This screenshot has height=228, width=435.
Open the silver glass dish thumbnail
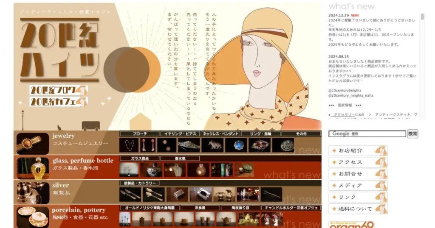(151, 170)
